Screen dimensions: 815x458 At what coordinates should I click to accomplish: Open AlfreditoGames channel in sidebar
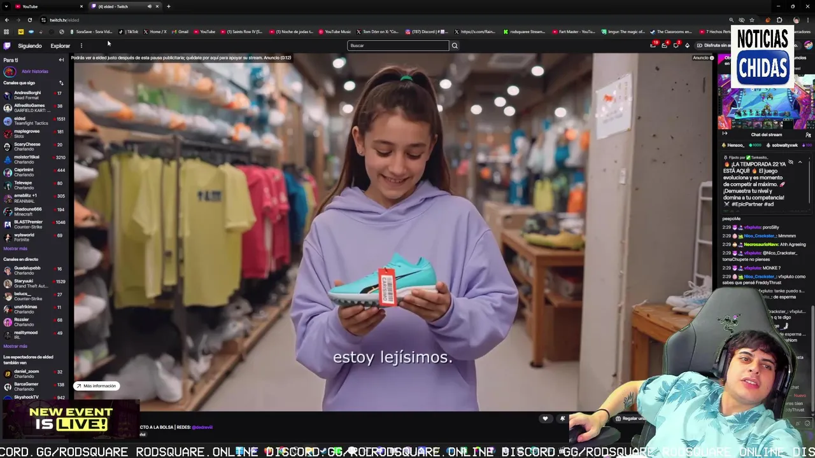pyautogui.click(x=34, y=108)
